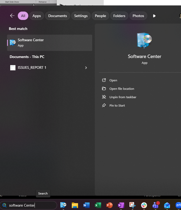181x210 pixels.
Task: Open Microsoft Teams from the taskbar
Action: (x=156, y=205)
